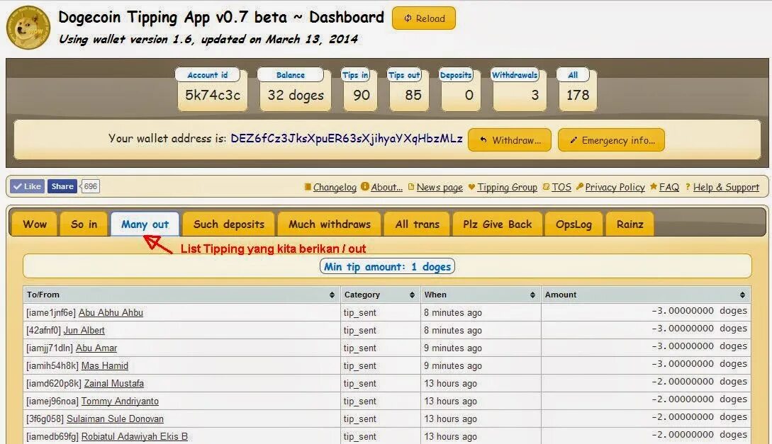This screenshot has height=444, width=772.
Task: Click the Reload button
Action: (424, 18)
